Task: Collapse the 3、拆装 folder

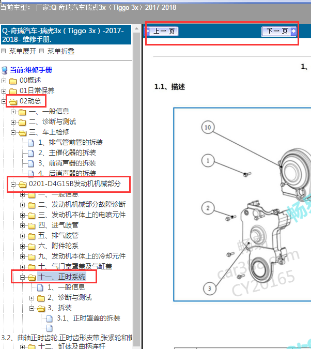Action: 32,309
